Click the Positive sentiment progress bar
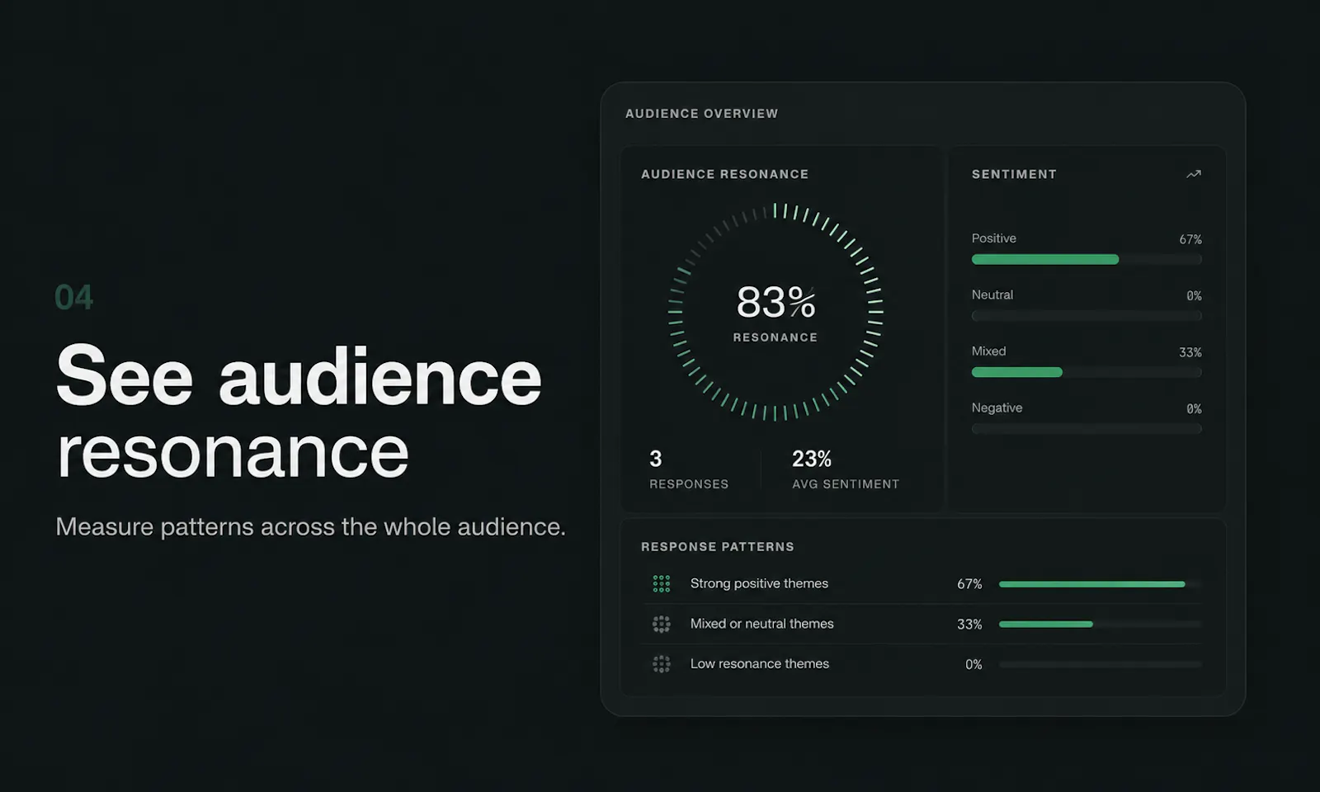The width and height of the screenshot is (1320, 792). [1087, 259]
